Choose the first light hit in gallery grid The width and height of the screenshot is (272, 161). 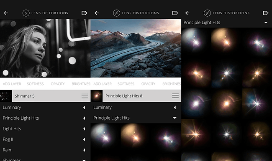[196, 42]
